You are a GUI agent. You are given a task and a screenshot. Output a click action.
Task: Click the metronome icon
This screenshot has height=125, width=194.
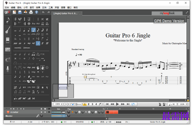point(160,104)
